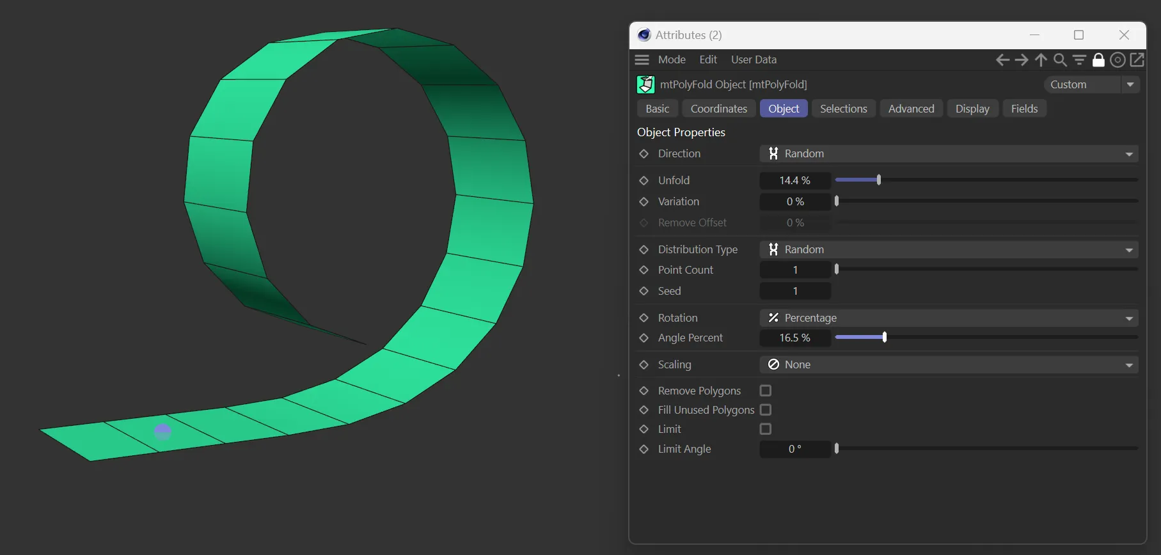Open the Direction dropdown set to Random

tap(948, 154)
